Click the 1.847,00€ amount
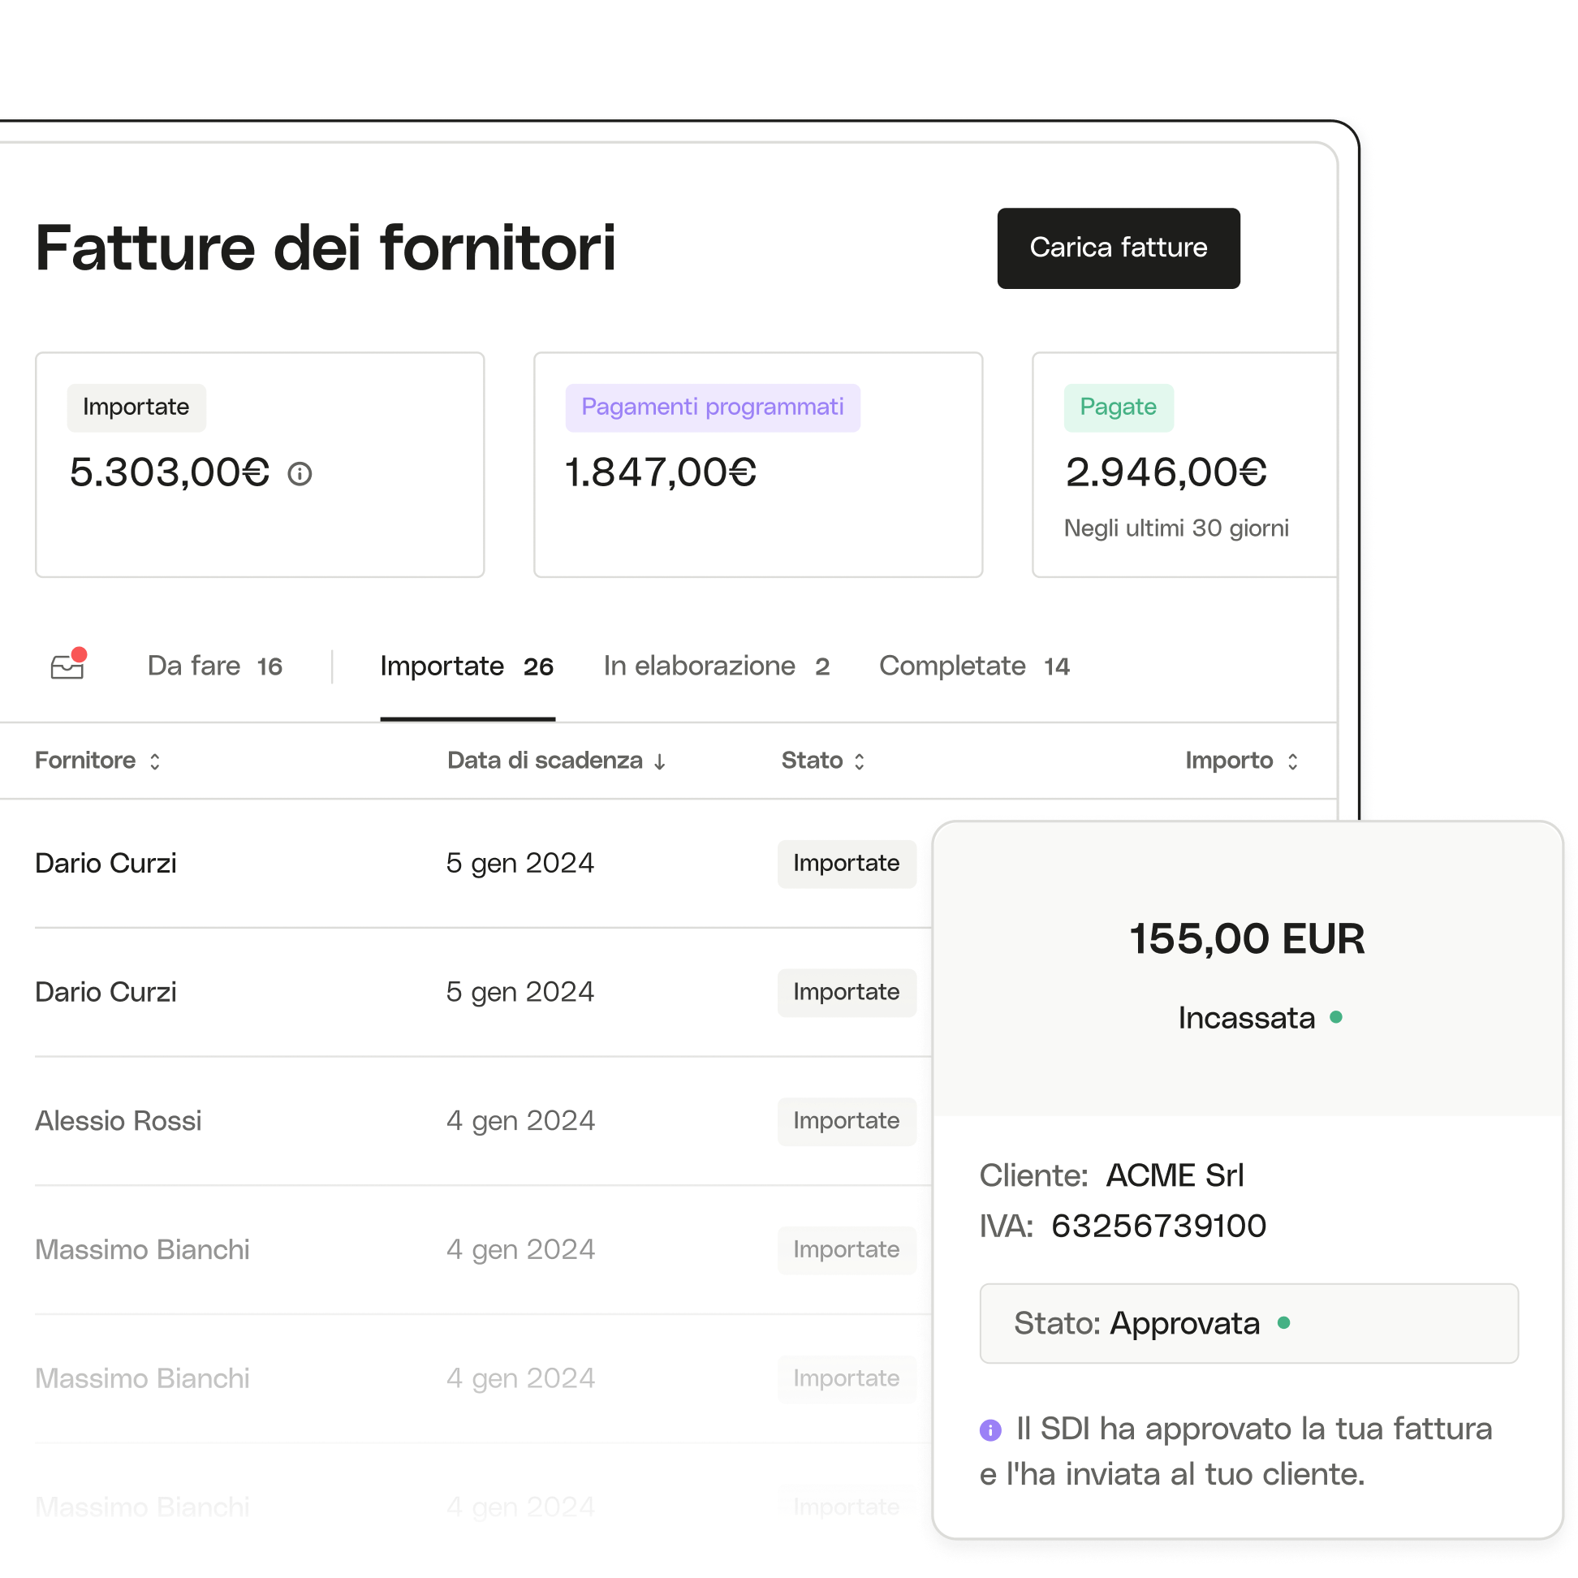 (661, 473)
